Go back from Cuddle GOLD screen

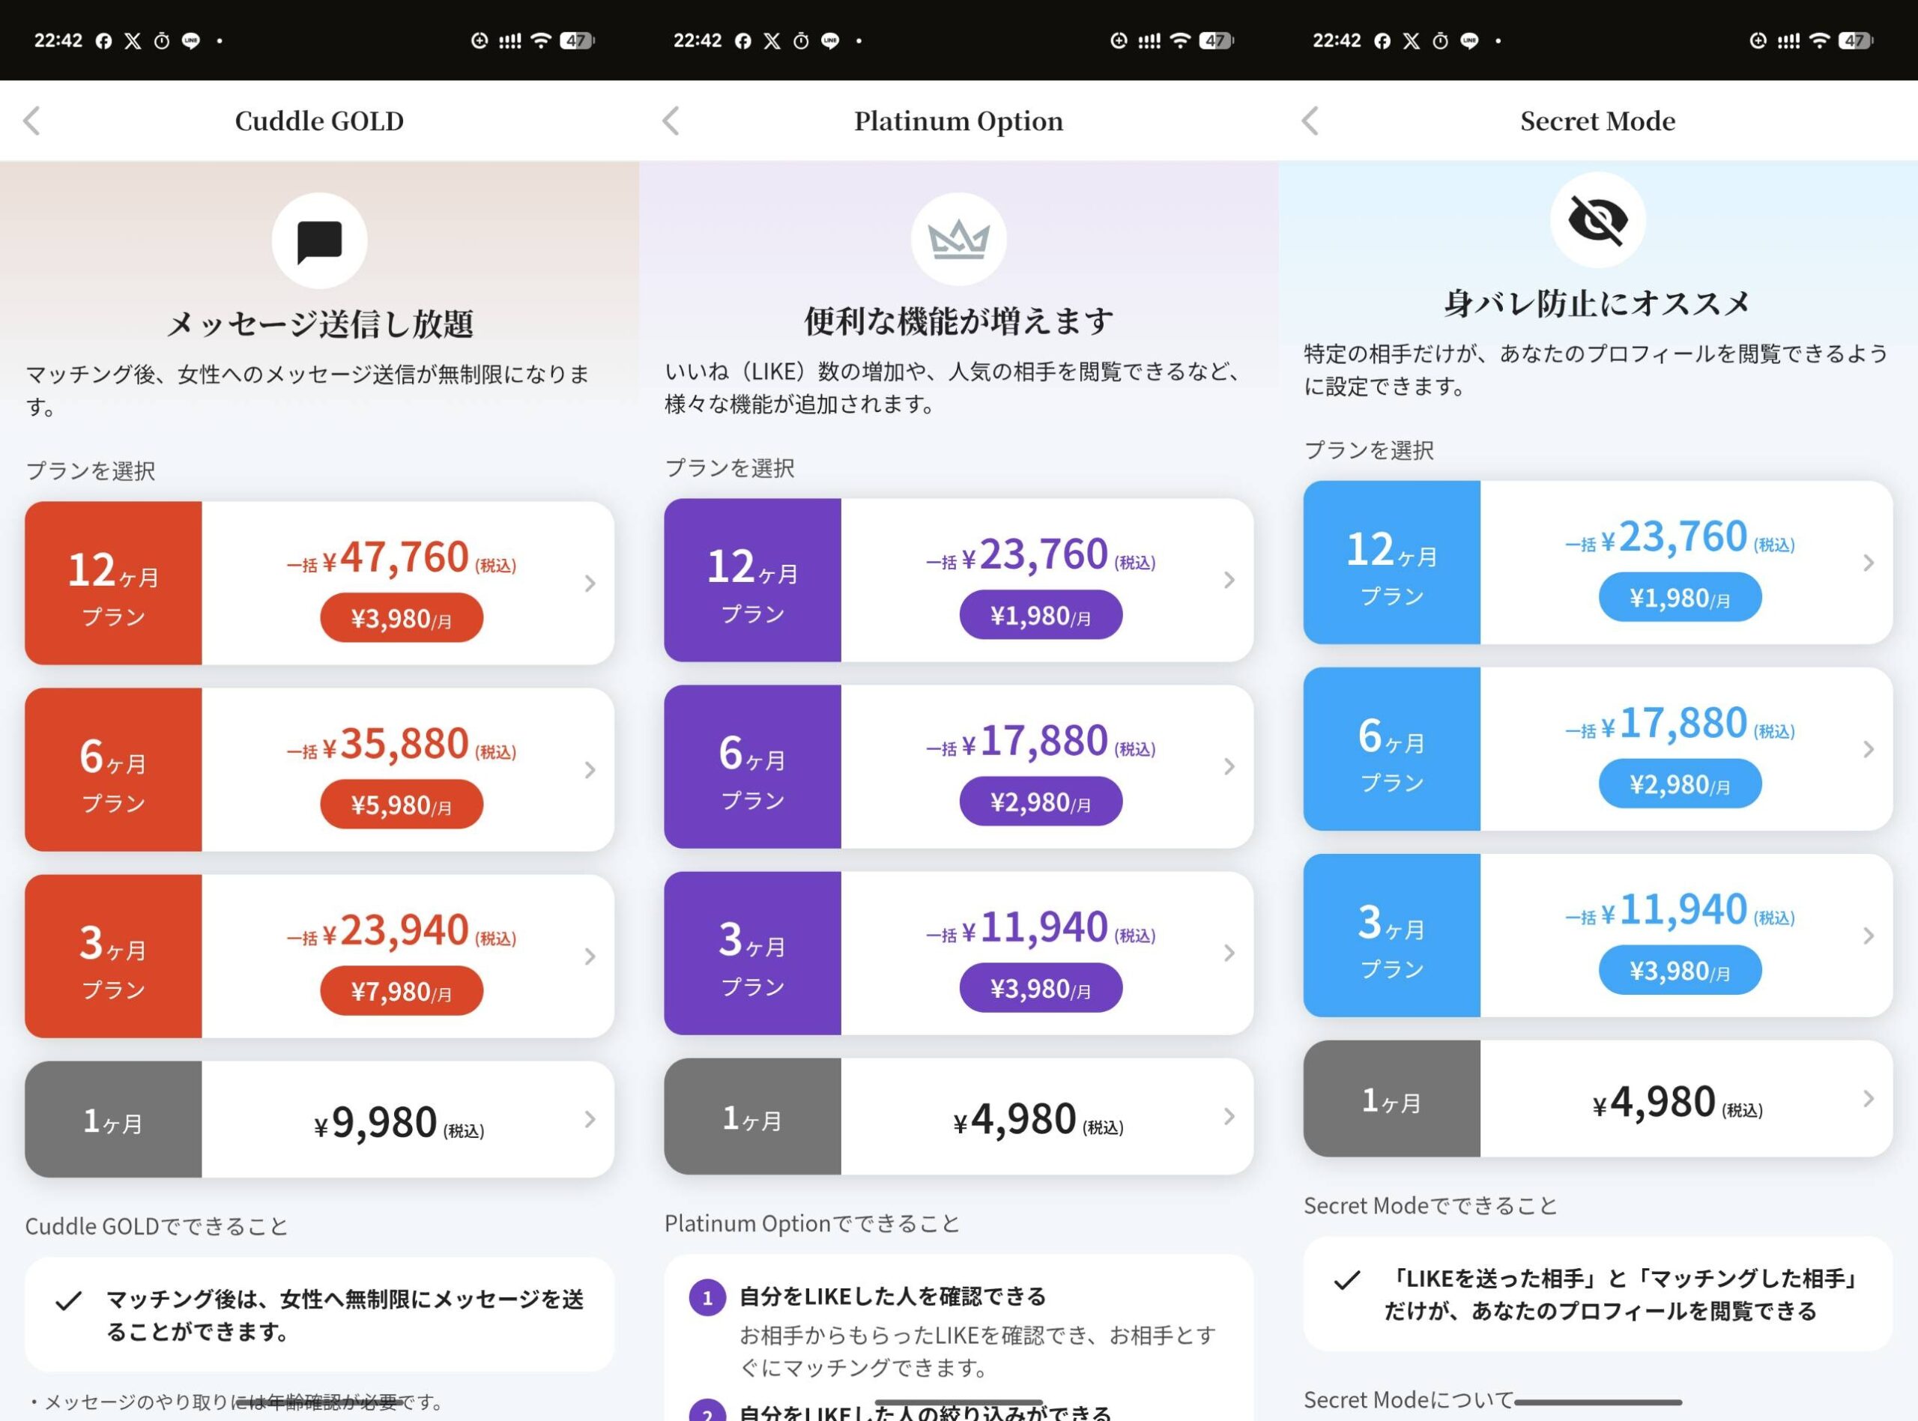[x=31, y=121]
